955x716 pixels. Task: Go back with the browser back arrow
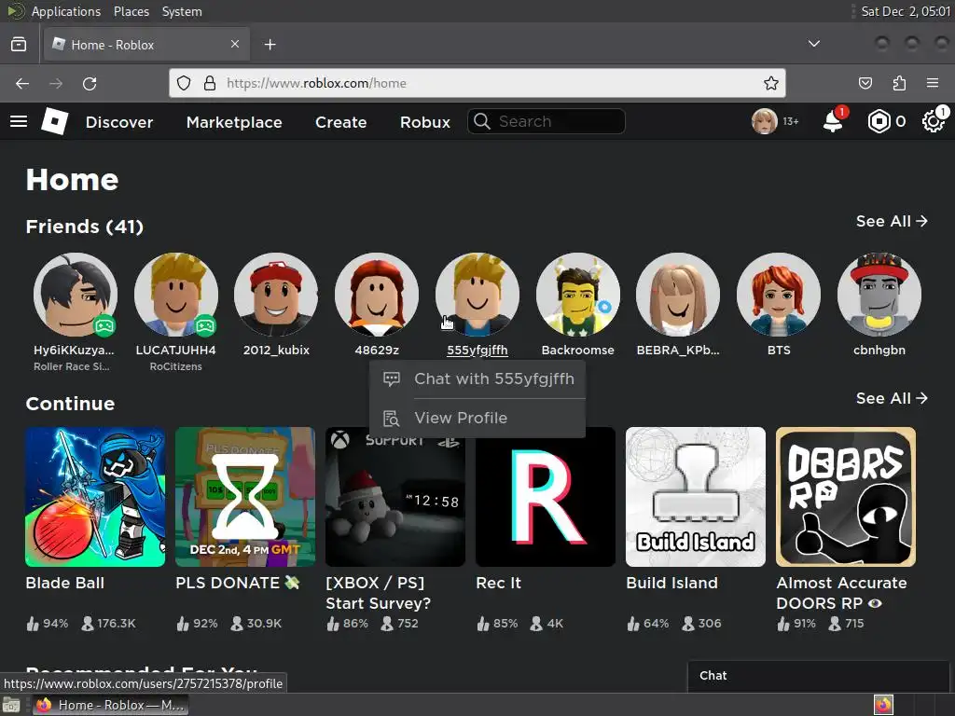tap(22, 83)
